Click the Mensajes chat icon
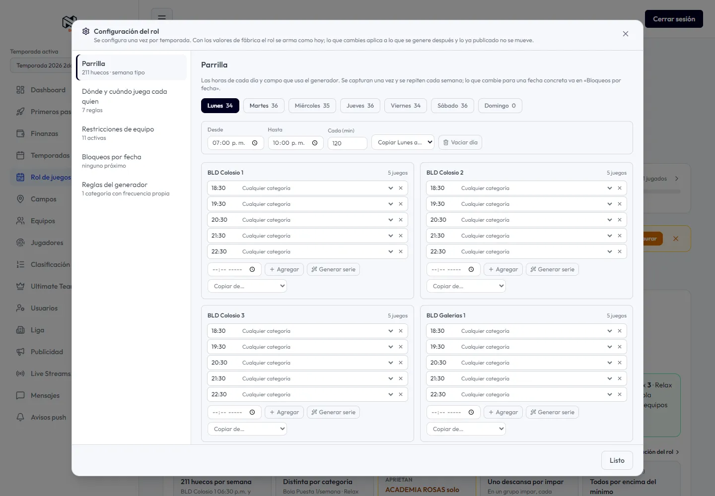This screenshot has width=715, height=496. tap(20, 395)
